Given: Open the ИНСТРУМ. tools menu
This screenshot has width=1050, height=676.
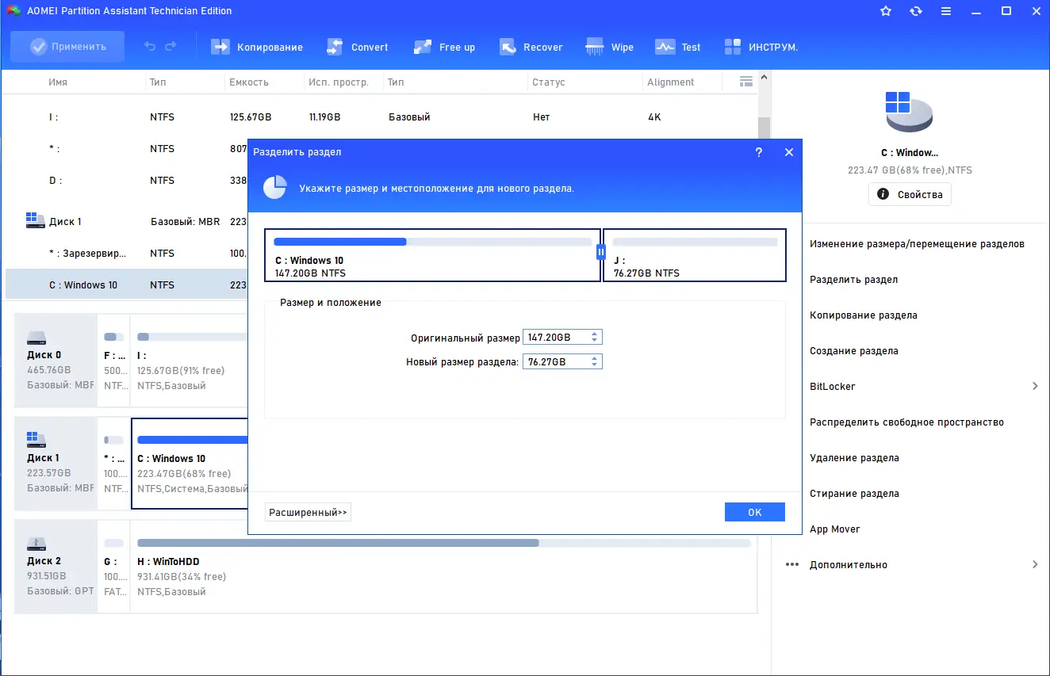Looking at the screenshot, I should (x=761, y=47).
